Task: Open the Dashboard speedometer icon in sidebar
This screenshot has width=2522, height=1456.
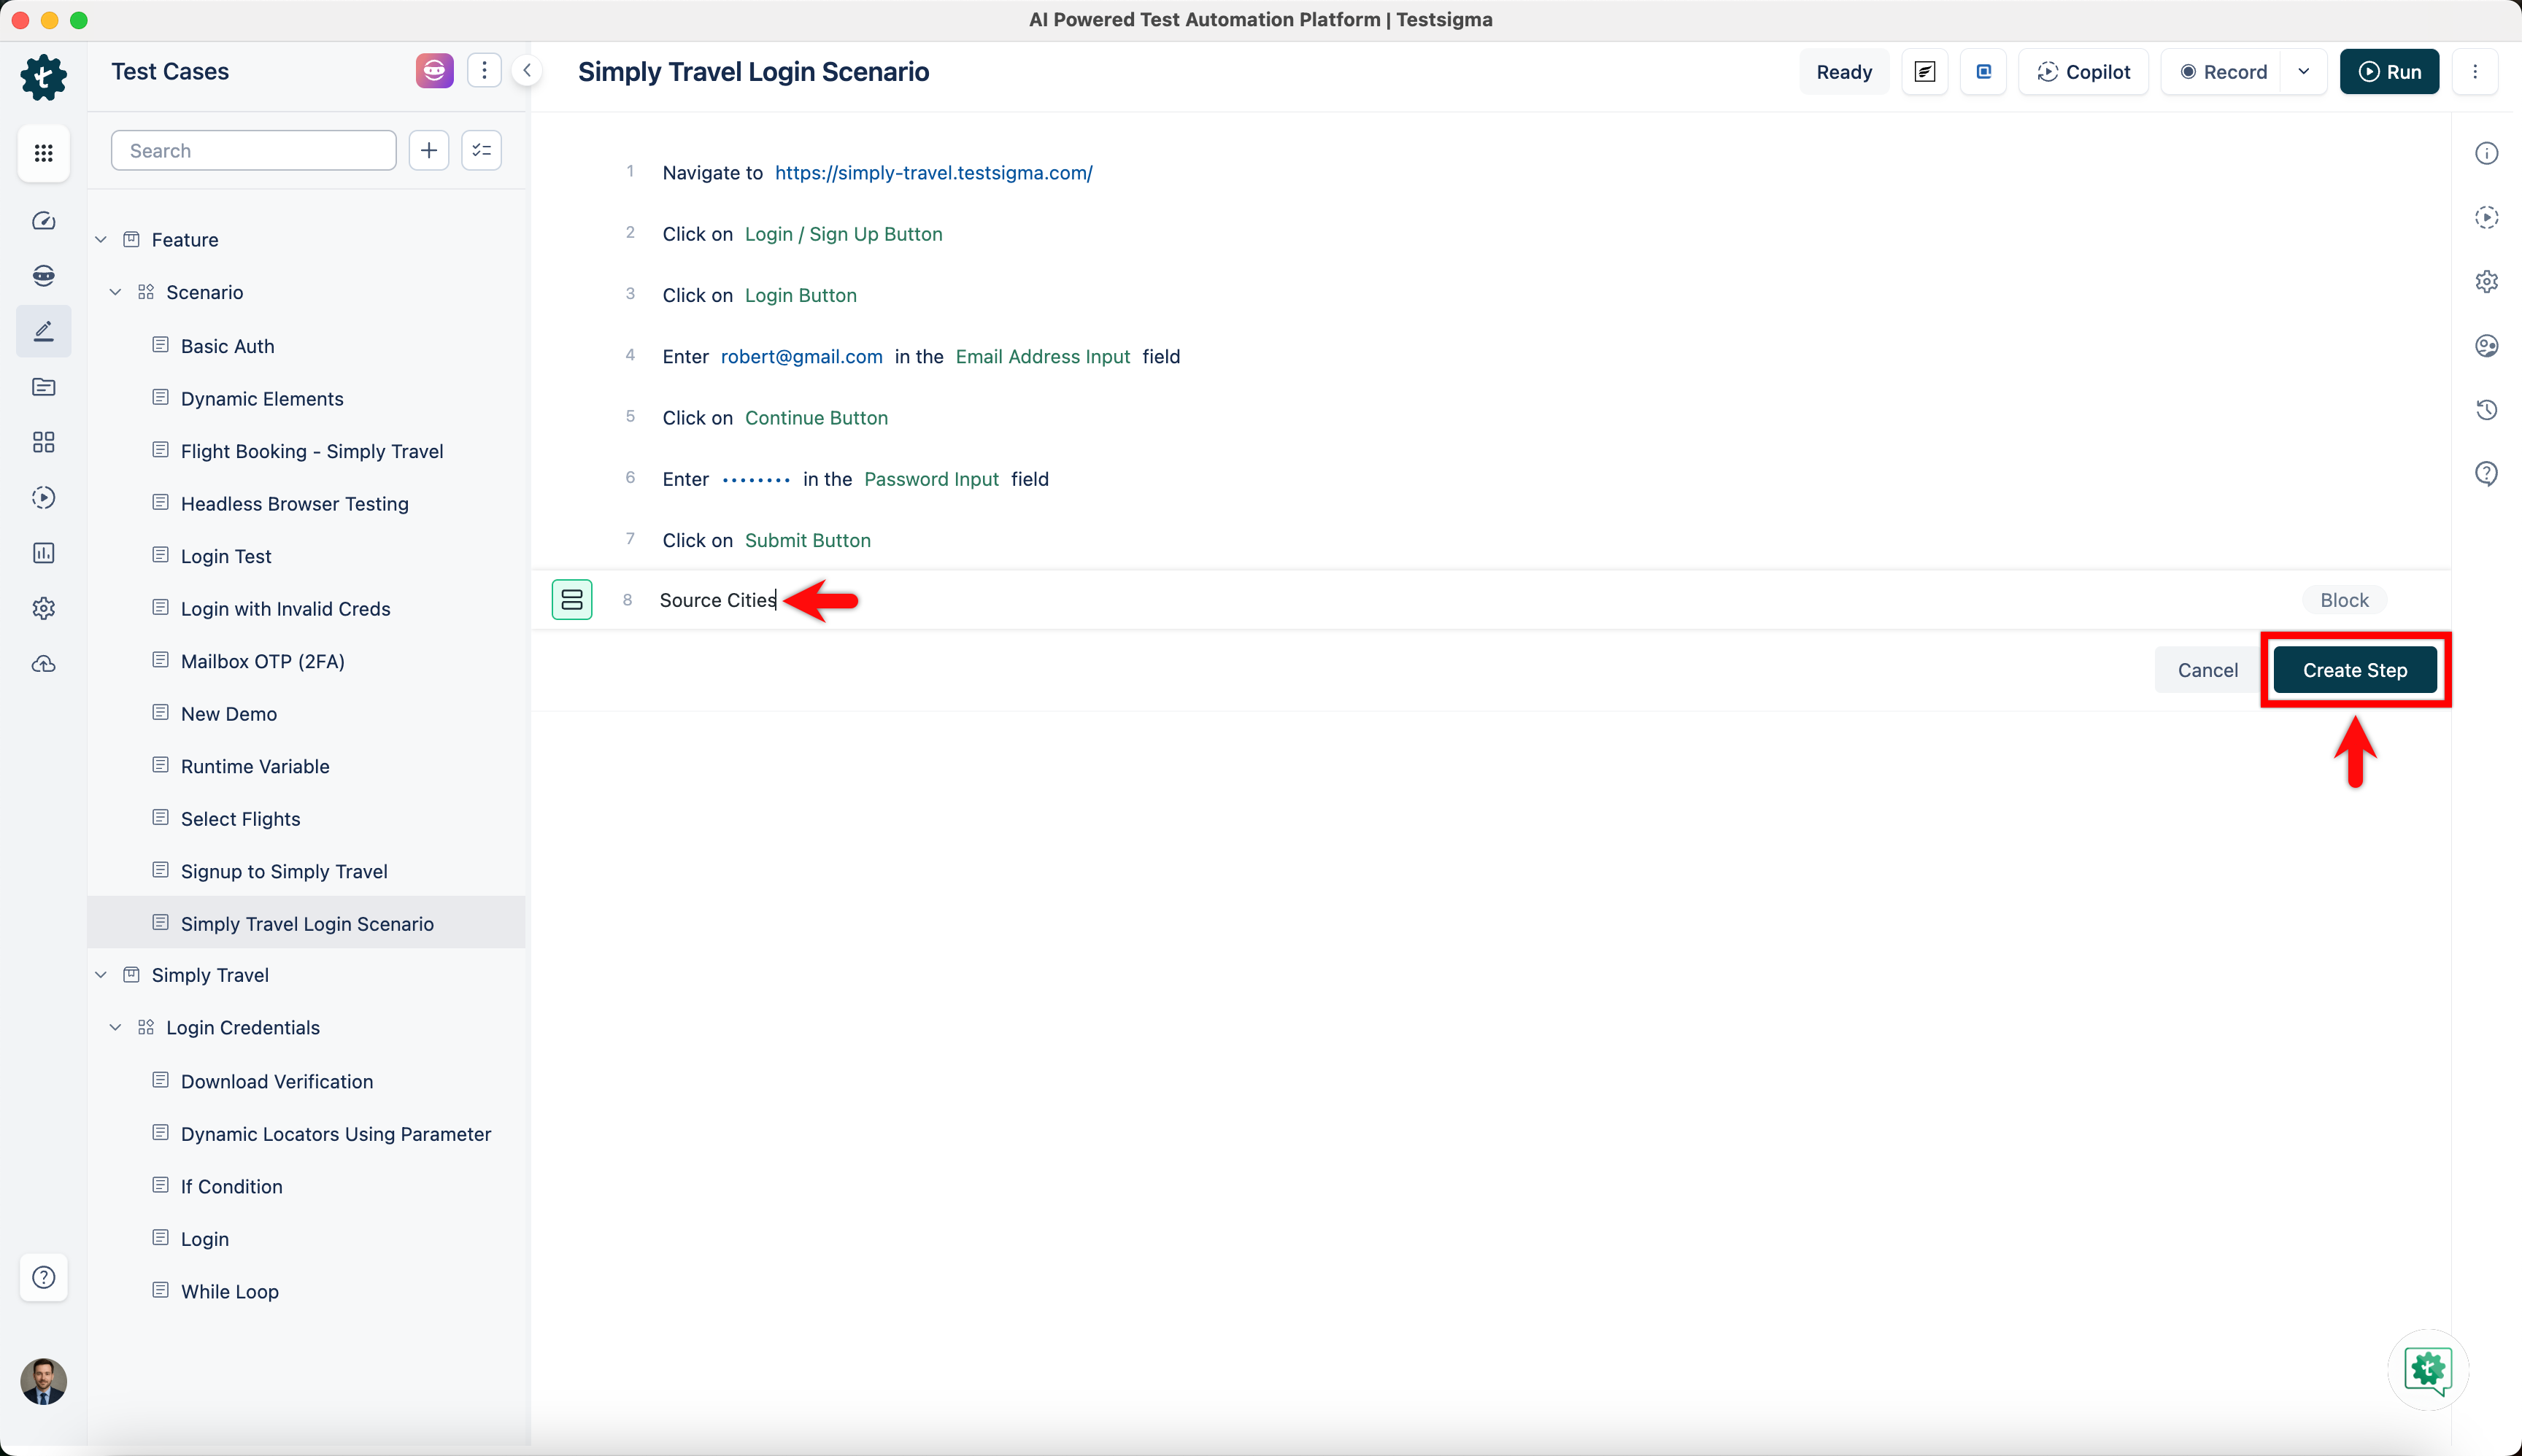Action: (x=43, y=221)
